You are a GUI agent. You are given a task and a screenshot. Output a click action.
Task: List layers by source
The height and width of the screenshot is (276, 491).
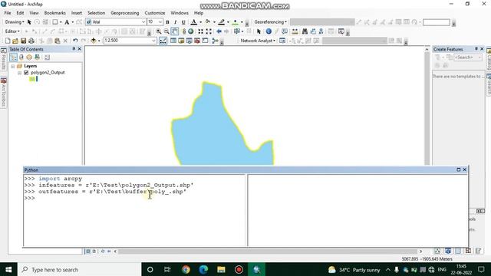pos(21,58)
